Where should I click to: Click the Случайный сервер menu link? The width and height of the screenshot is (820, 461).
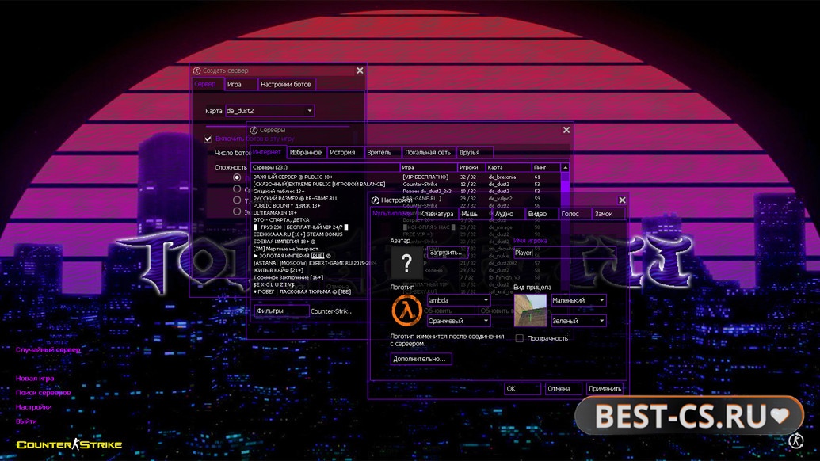click(x=48, y=349)
